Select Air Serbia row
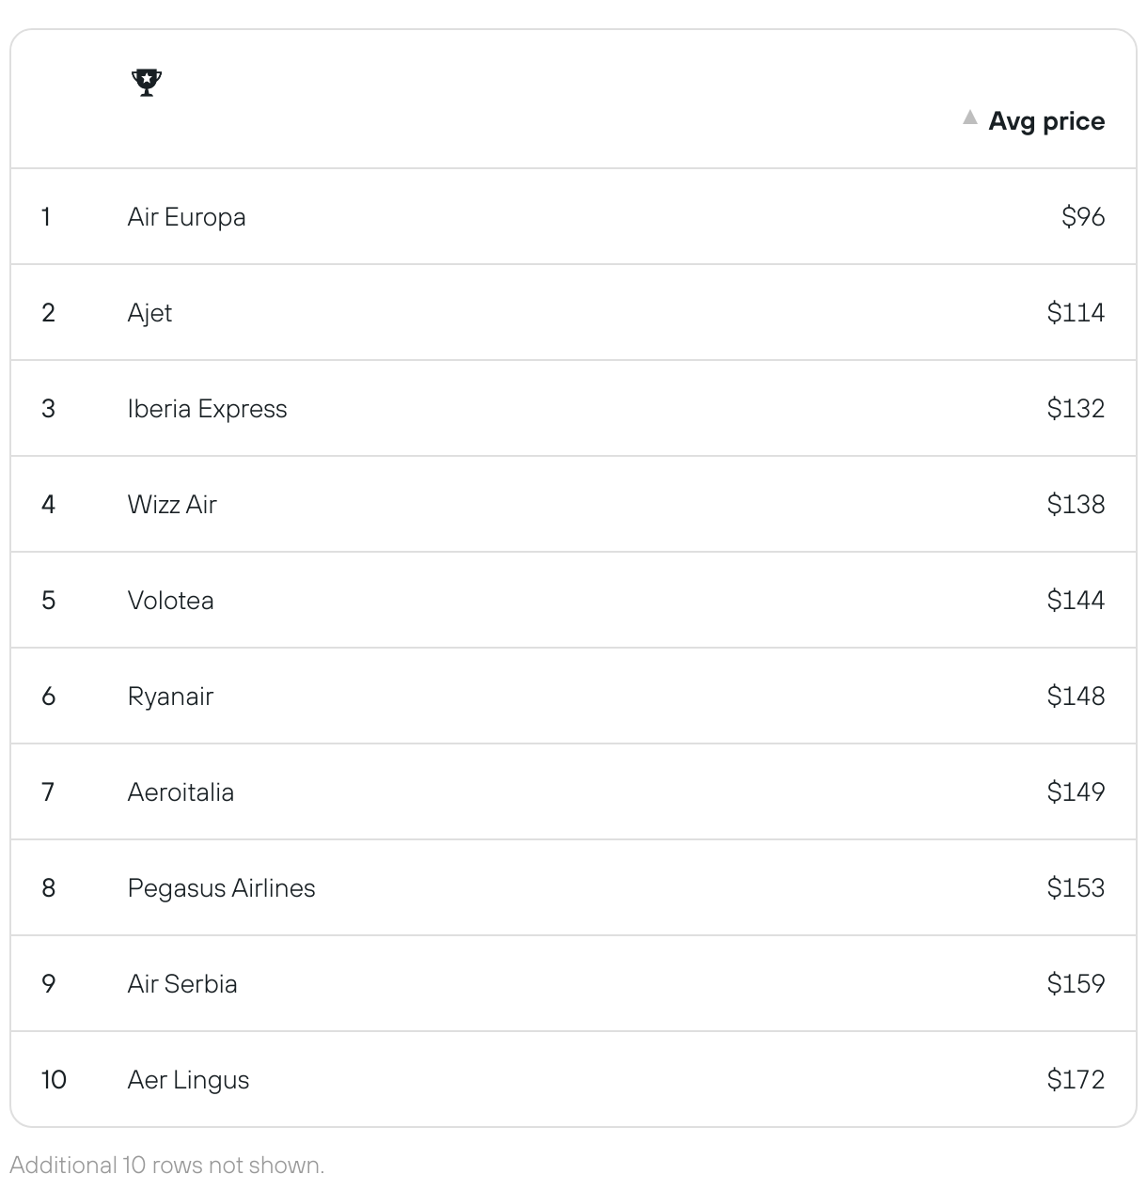 click(573, 984)
